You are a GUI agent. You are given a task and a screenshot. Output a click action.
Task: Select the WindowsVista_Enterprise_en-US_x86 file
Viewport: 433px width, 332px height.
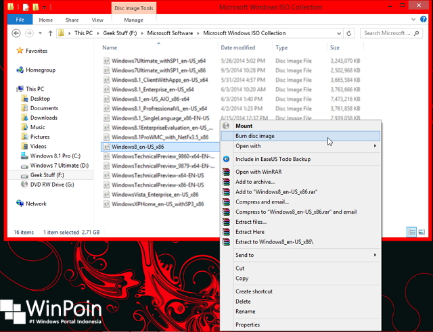[x=155, y=195]
